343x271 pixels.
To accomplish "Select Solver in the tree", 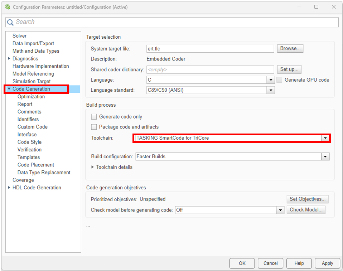I will [19, 36].
